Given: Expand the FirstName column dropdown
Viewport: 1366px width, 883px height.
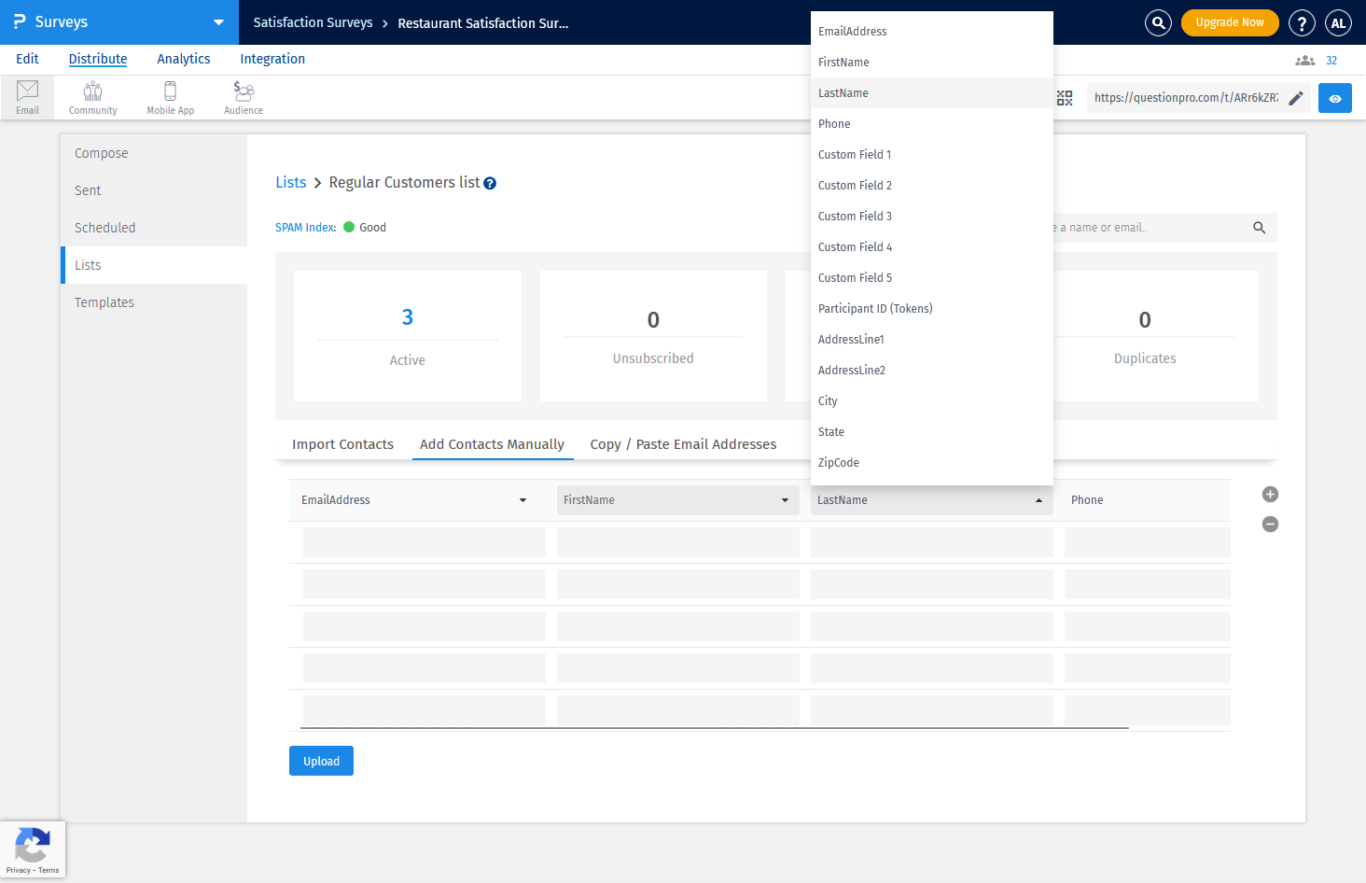Looking at the screenshot, I should pos(785,500).
